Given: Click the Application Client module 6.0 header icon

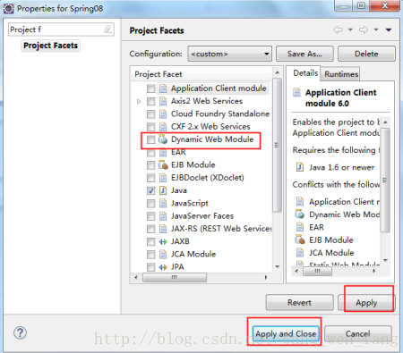Looking at the screenshot, I should (296, 92).
